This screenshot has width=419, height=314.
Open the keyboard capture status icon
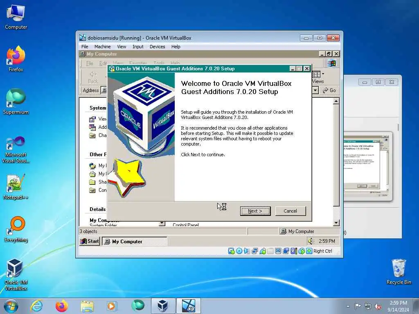click(309, 251)
